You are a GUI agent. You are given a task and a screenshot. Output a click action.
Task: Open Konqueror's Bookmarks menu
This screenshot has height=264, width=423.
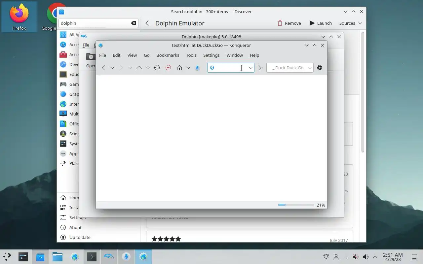[168, 55]
